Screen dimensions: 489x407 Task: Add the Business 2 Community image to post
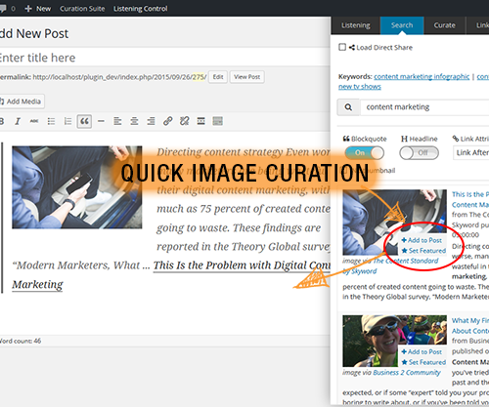coord(422,351)
